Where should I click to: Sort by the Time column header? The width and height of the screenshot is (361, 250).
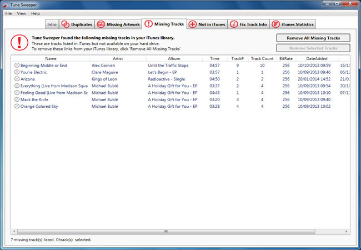[214, 58]
